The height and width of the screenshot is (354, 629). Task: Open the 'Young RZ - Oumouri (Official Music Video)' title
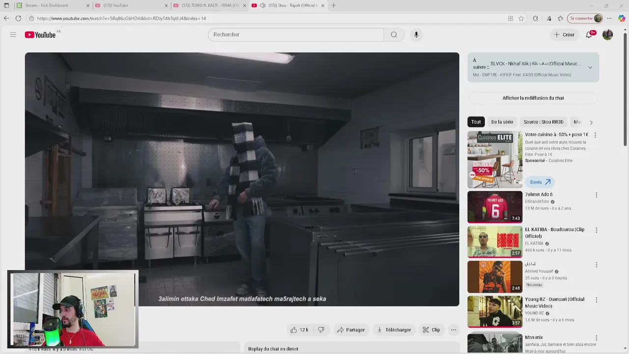(x=555, y=303)
